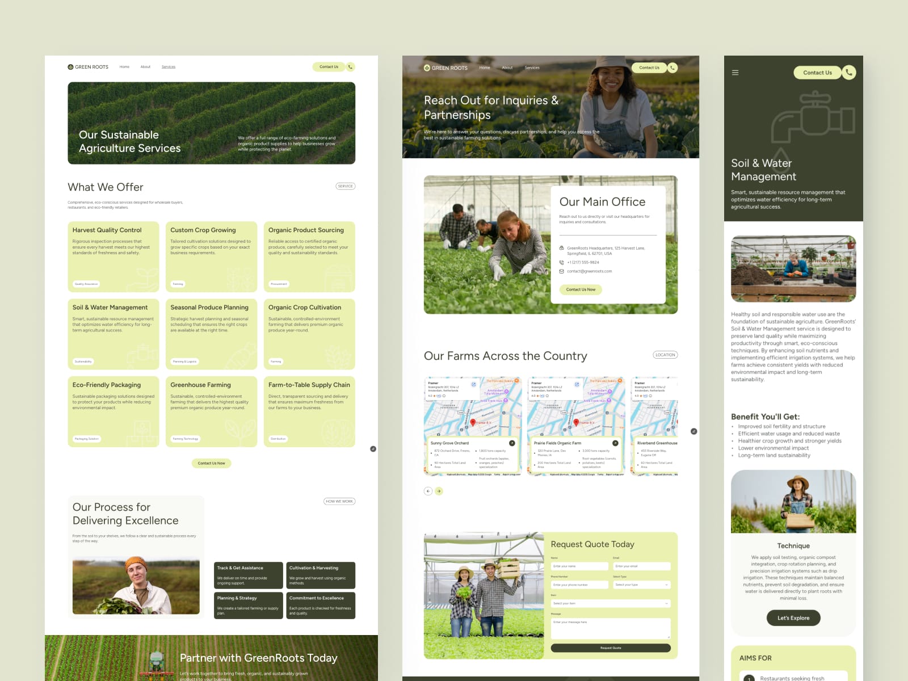Image resolution: width=908 pixels, height=681 pixels.
Task: Tap the phone icon on the mobile page
Action: click(849, 73)
